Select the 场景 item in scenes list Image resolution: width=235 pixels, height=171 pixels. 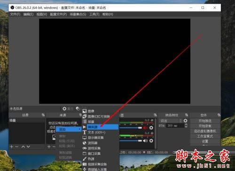pyautogui.click(x=27, y=120)
